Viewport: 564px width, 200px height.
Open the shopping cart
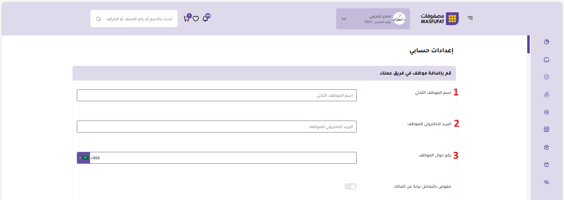tap(187, 19)
